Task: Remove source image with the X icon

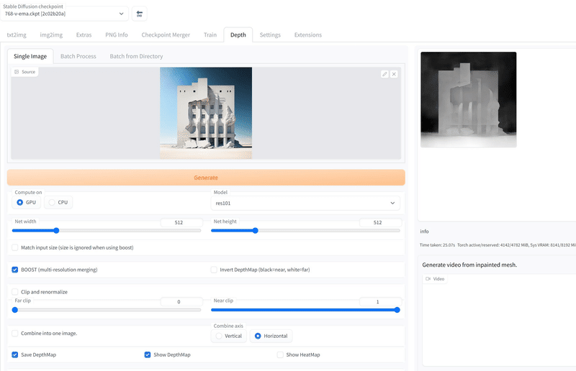Action: click(394, 74)
